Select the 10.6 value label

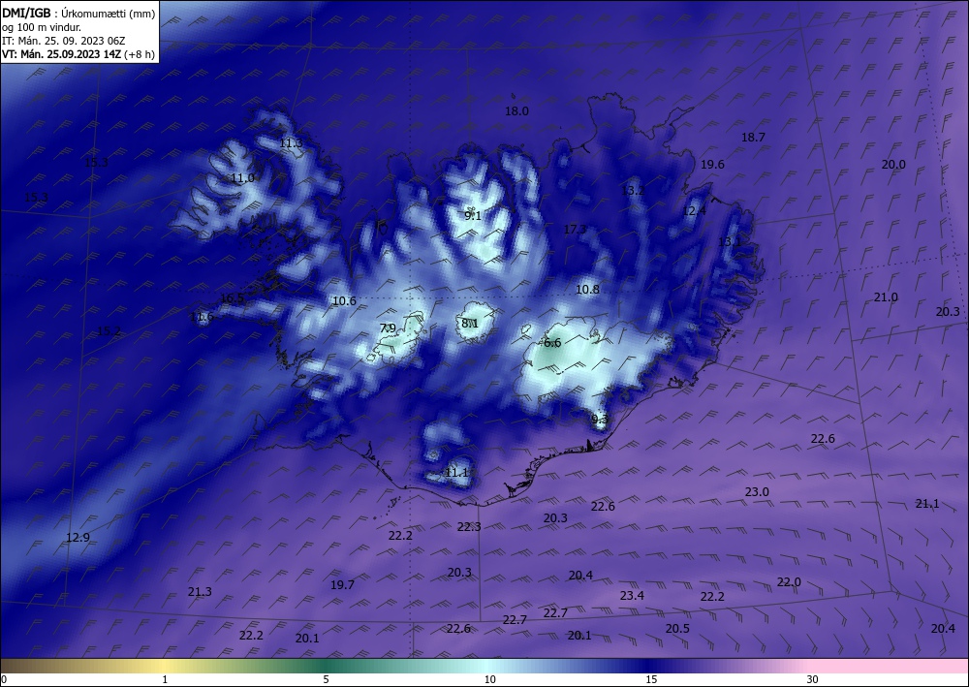coord(344,301)
